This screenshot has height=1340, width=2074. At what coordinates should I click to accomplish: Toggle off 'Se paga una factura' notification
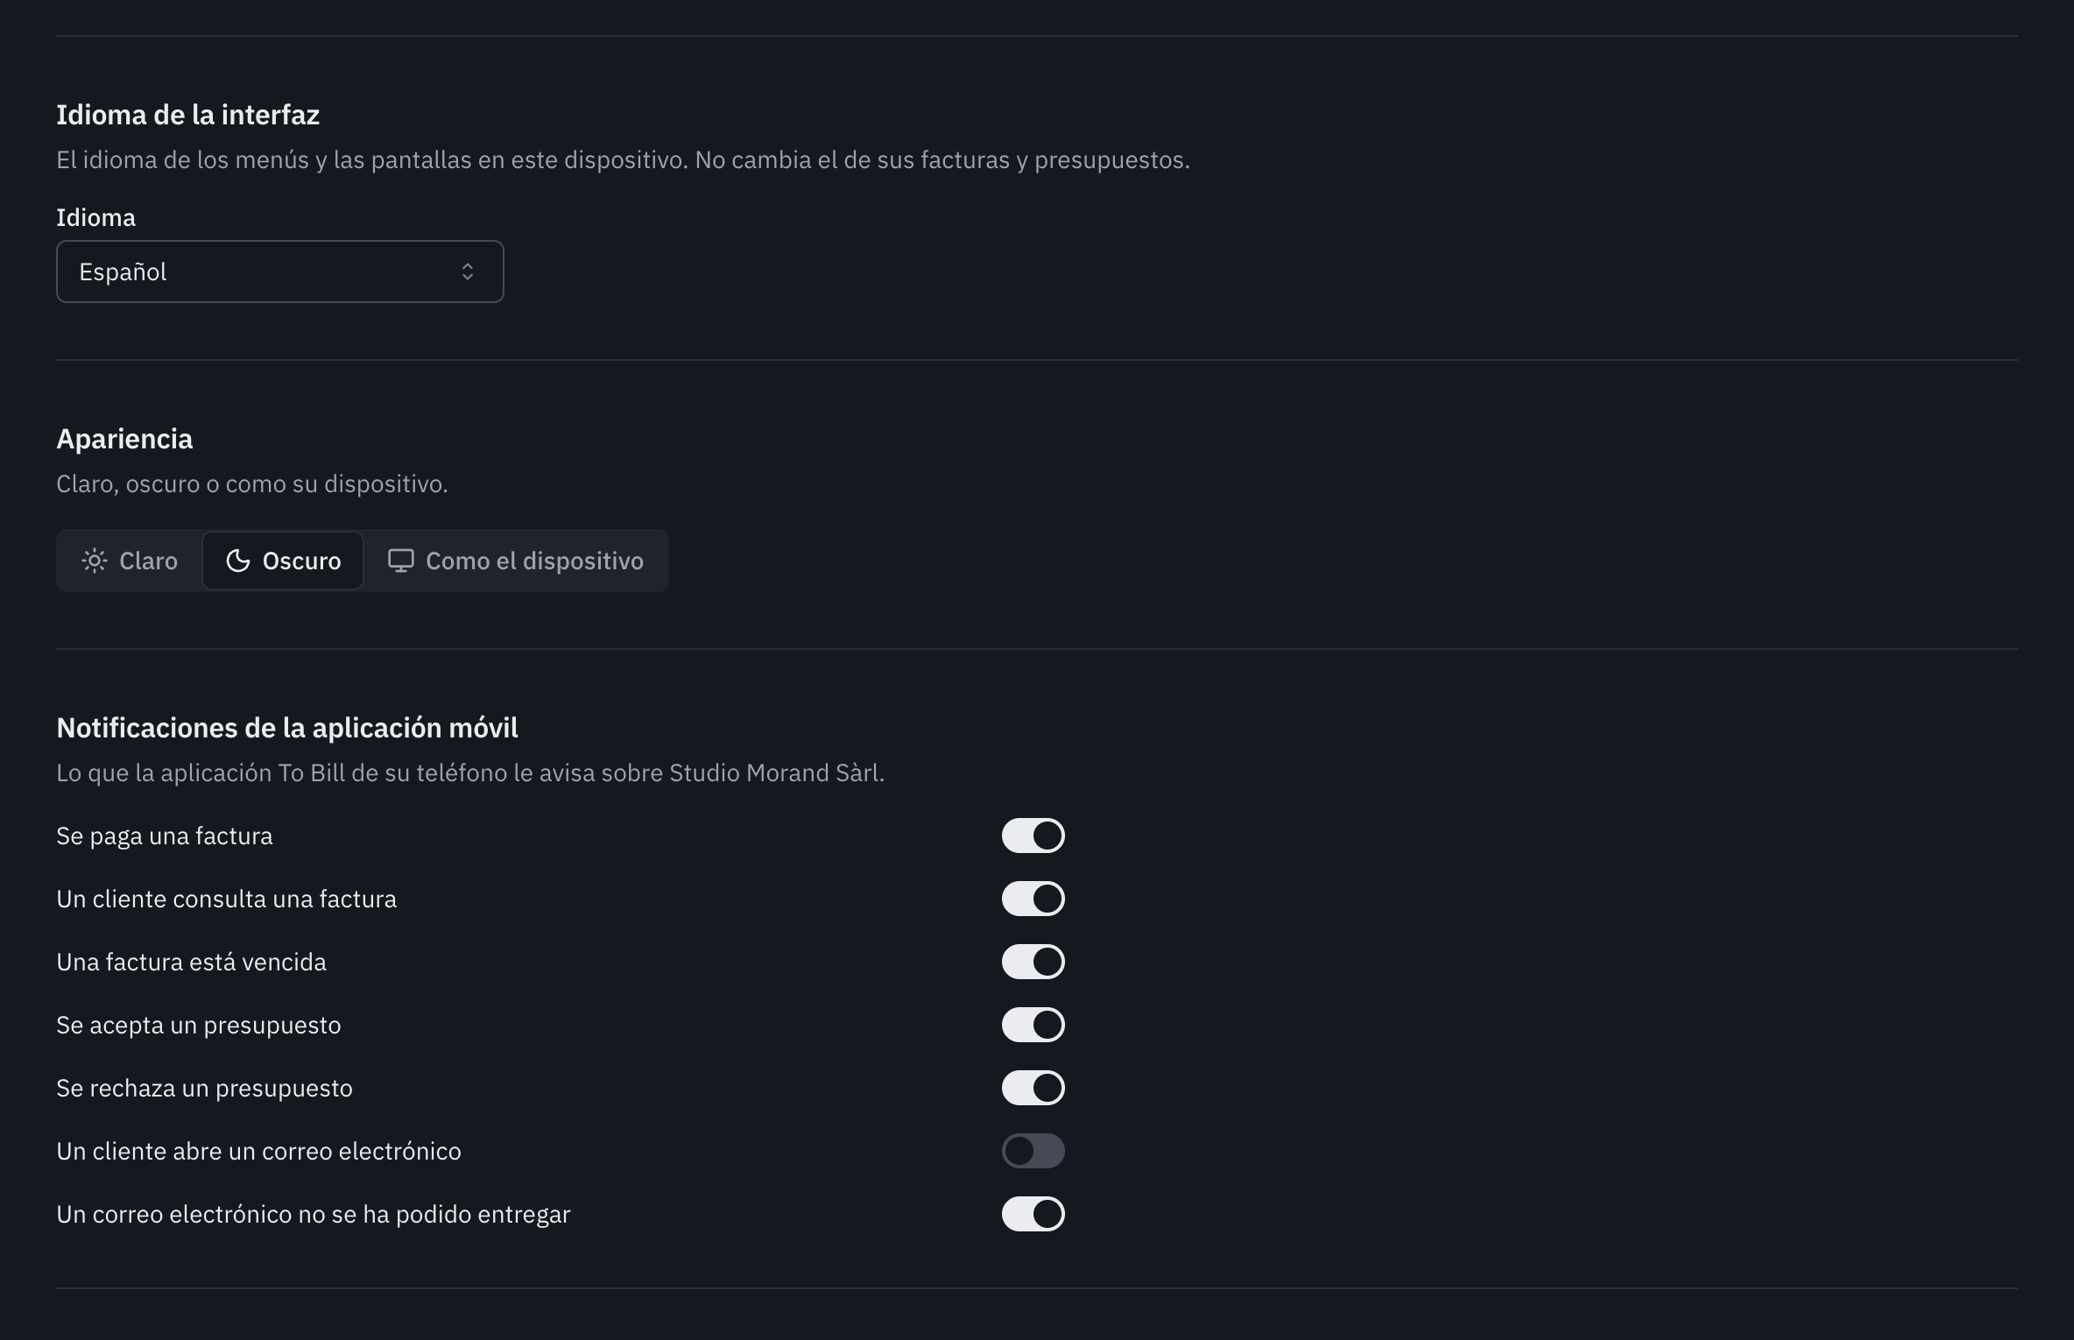tap(1033, 836)
